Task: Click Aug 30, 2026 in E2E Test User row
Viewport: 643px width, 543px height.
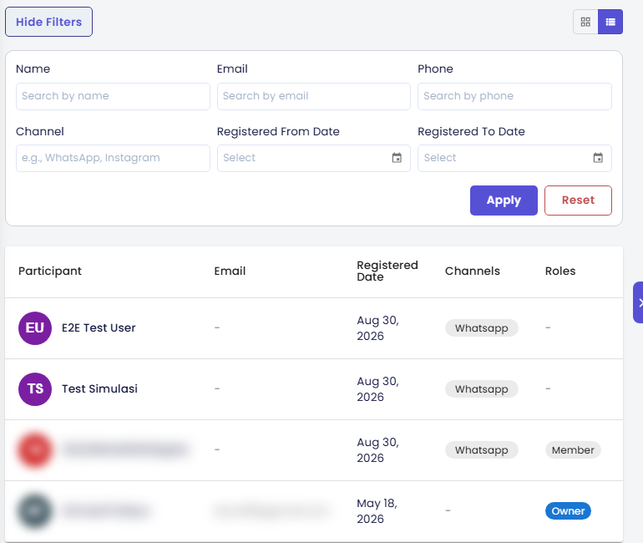Action: point(377,328)
